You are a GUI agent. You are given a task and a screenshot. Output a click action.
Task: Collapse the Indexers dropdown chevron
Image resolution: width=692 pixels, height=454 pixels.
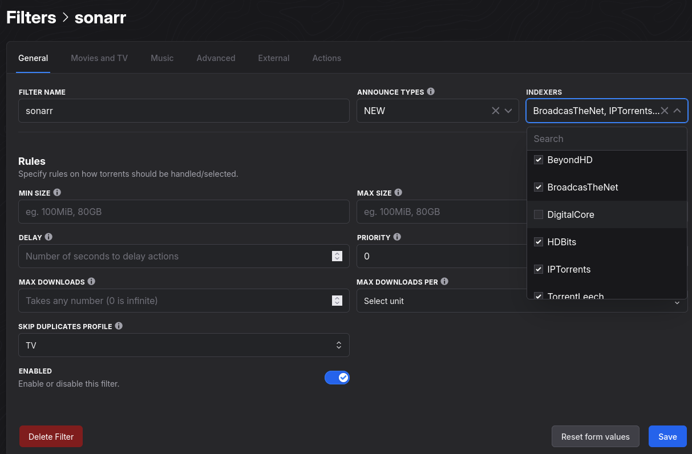tap(677, 111)
